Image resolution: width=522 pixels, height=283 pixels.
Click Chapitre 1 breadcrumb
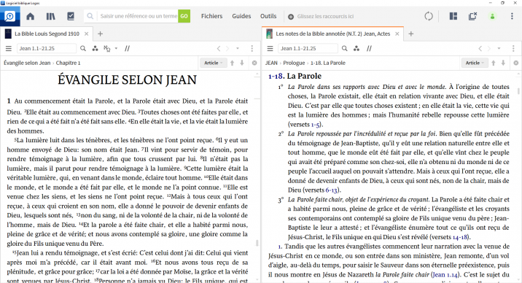69,63
